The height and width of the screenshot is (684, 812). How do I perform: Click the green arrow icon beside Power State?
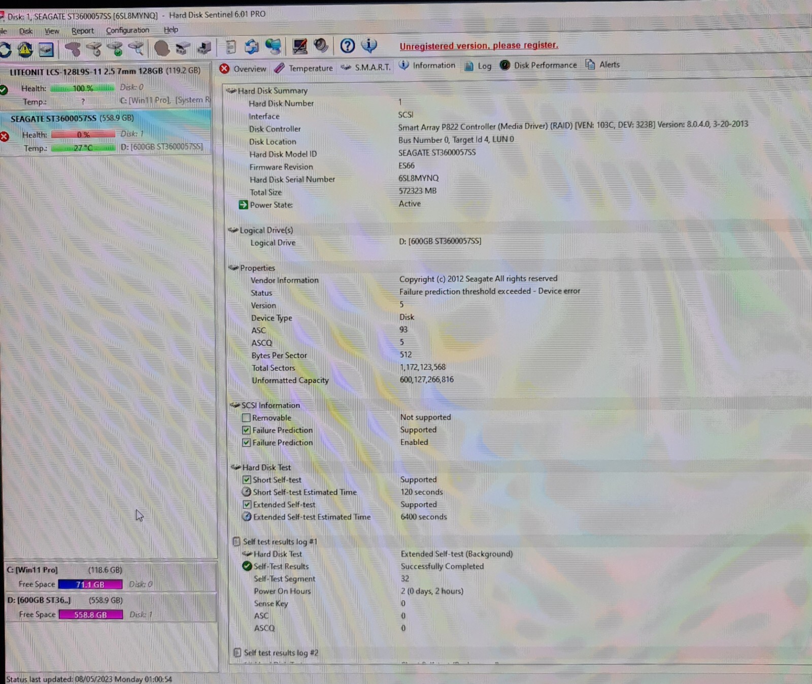click(244, 205)
